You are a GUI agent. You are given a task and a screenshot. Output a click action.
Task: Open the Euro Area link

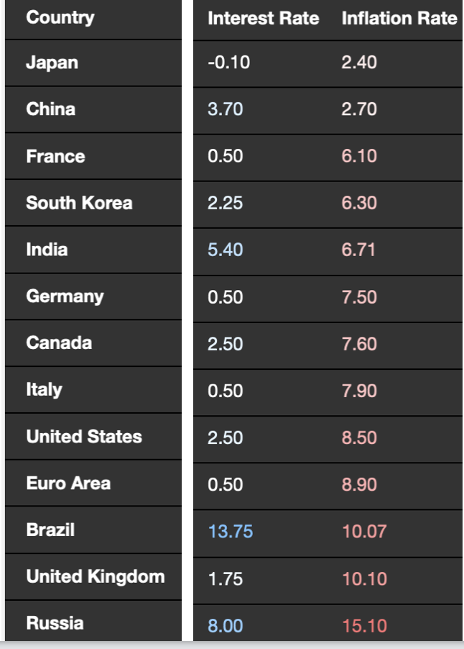pos(68,484)
